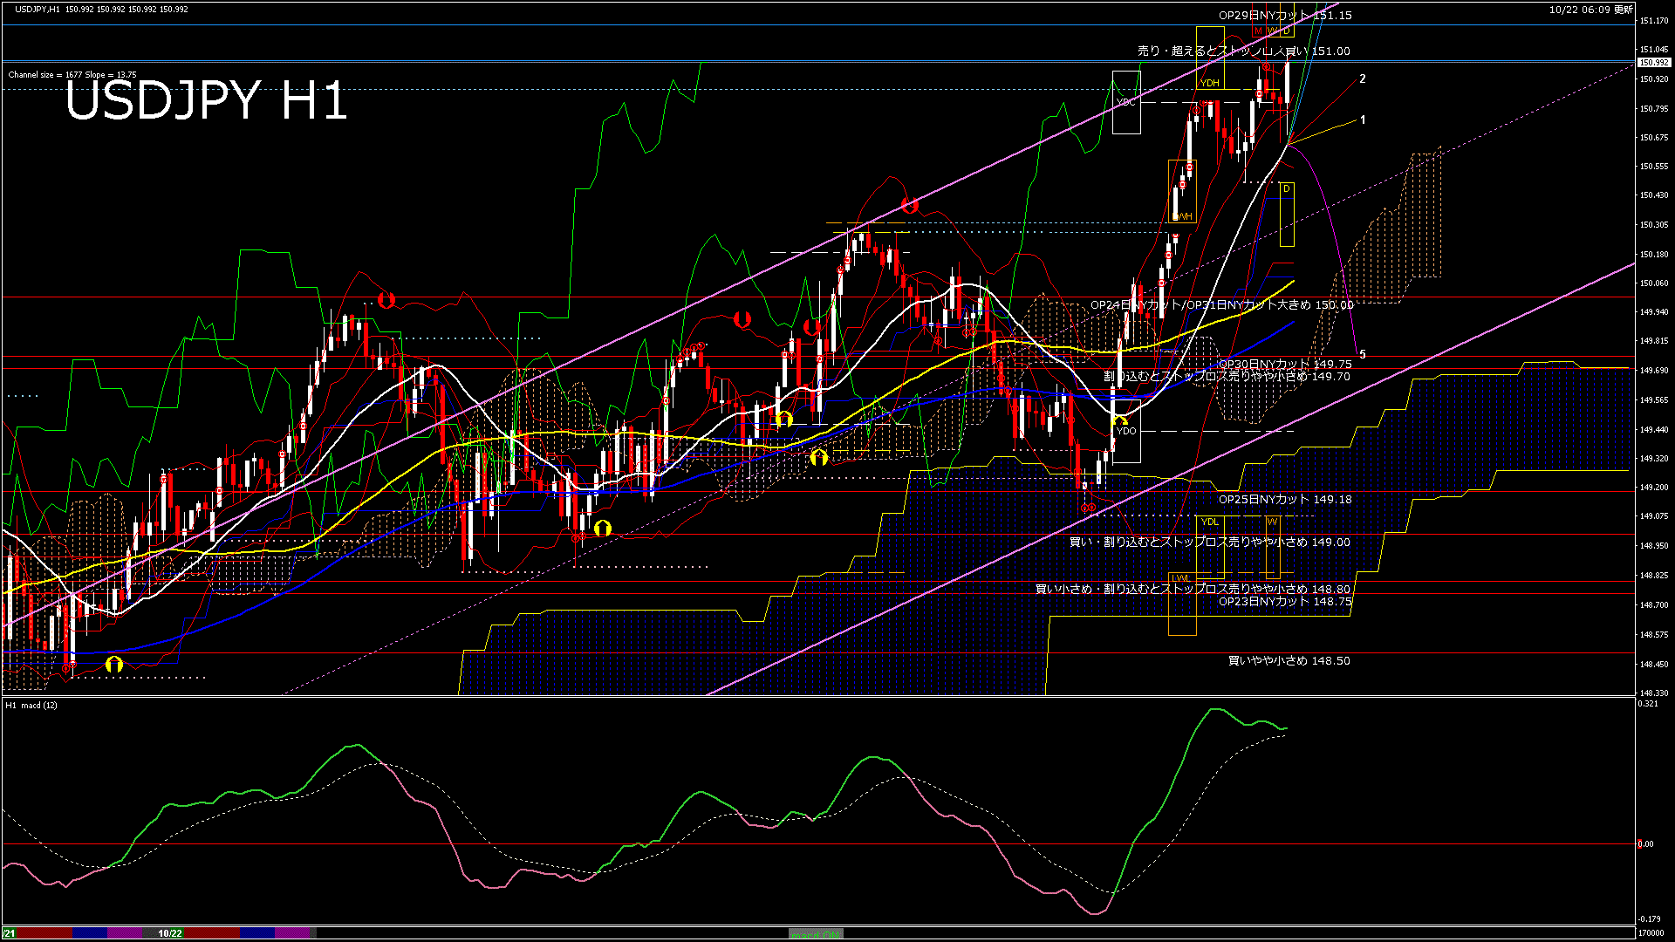This screenshot has height=942, width=1675.
Task: Select the yellow YDL label
Action: [x=1210, y=522]
